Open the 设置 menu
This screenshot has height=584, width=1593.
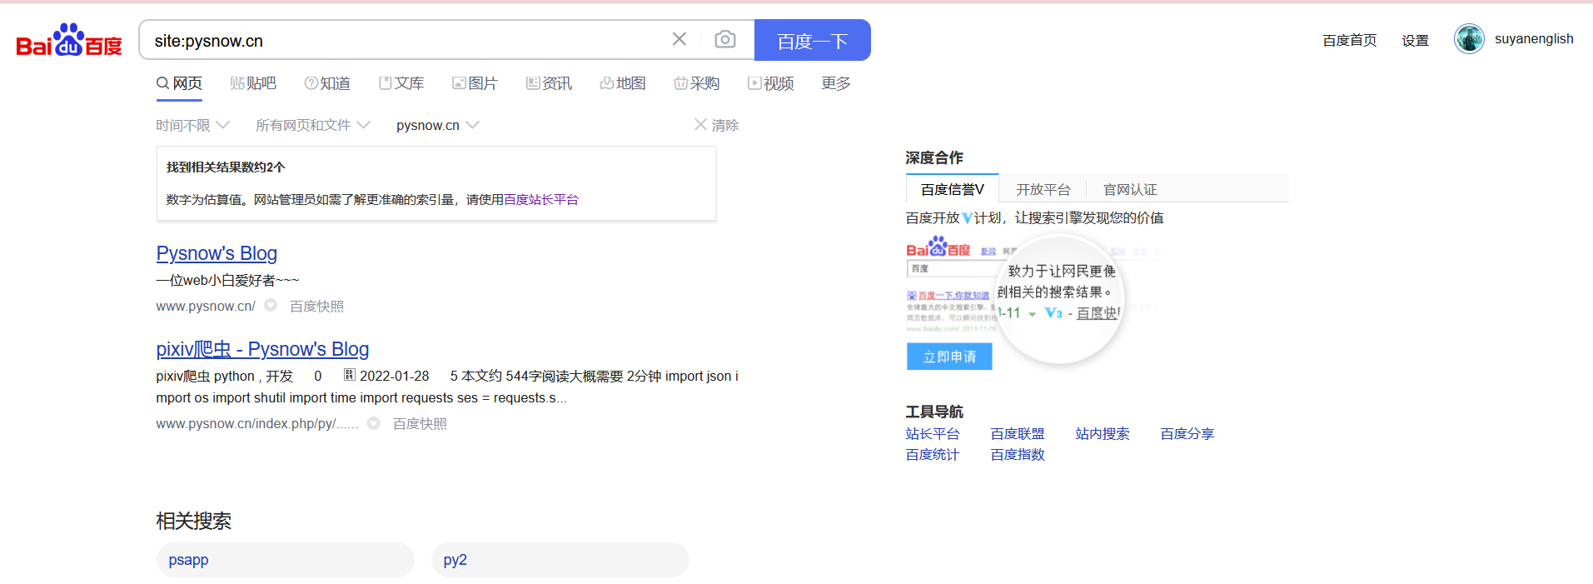tap(1415, 40)
